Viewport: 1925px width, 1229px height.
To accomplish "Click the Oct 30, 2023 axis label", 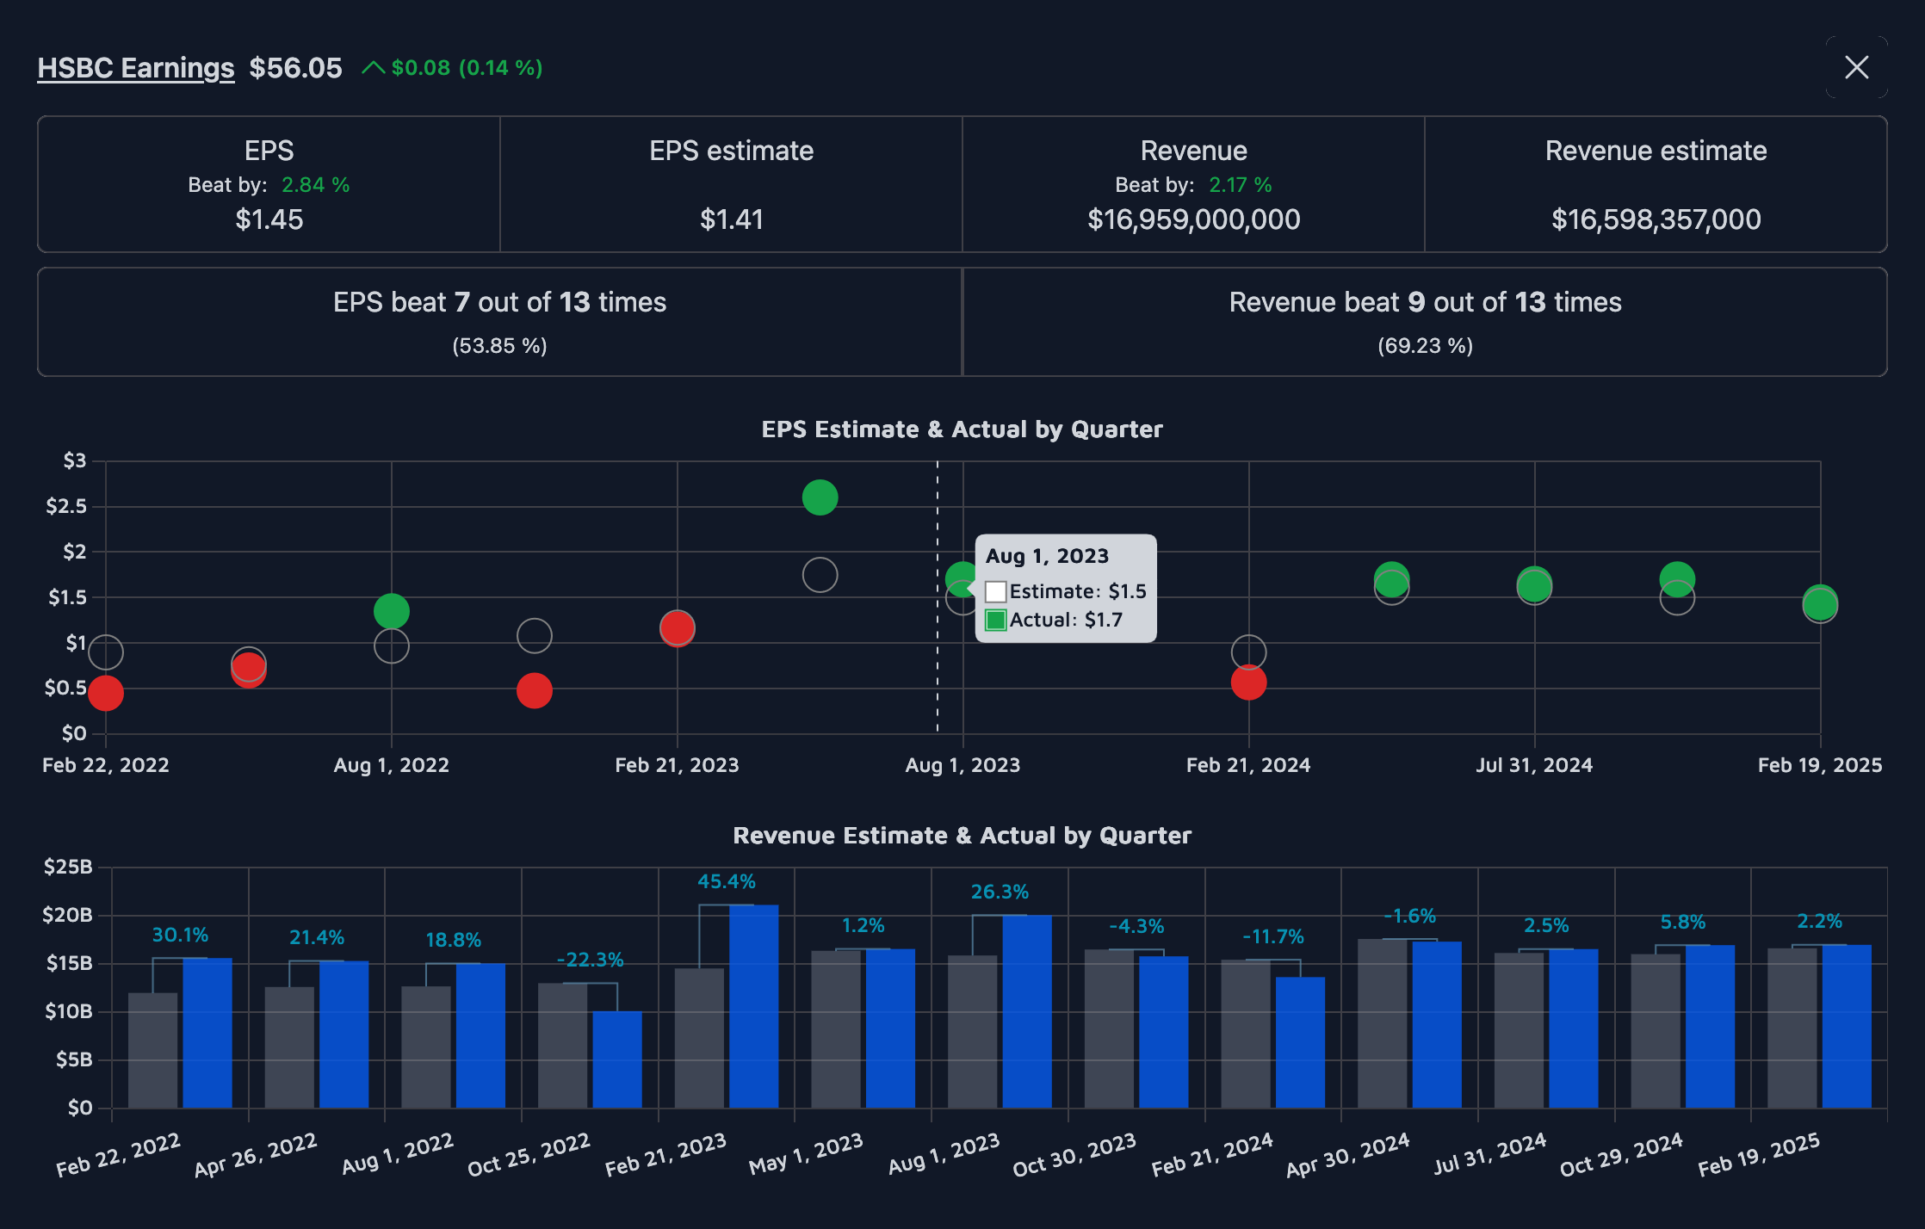I will pyautogui.click(x=1074, y=1155).
